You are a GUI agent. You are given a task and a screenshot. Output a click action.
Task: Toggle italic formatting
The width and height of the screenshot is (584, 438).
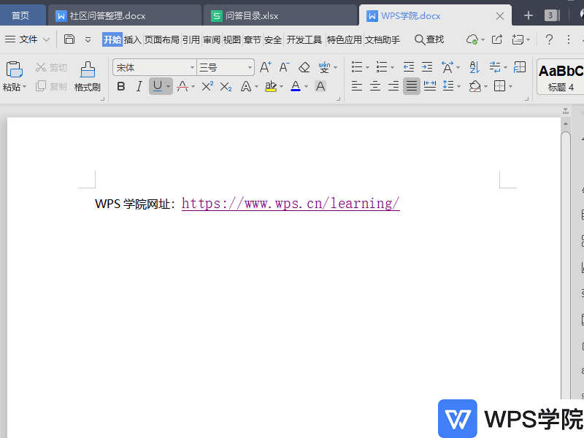(x=139, y=86)
